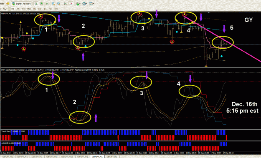This screenshot has width=261, height=158.
Task: Zoom out of the chart
Action: coord(59,4)
